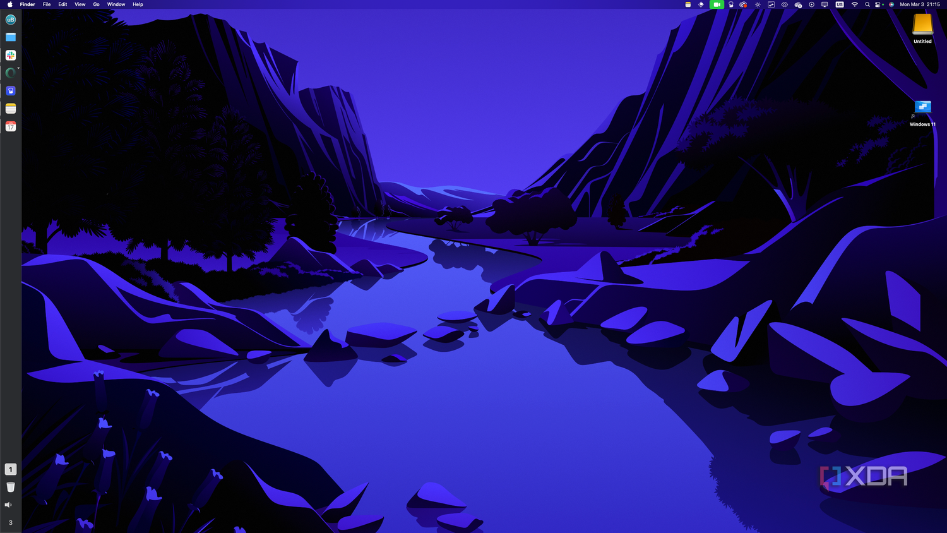Open the Window menu
This screenshot has width=947, height=533.
[x=116, y=4]
